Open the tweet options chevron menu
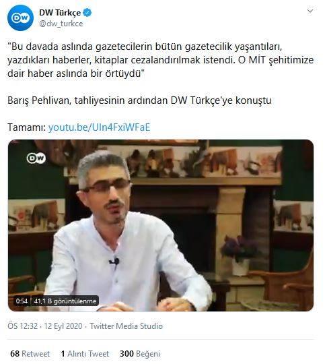 (x=310, y=11)
